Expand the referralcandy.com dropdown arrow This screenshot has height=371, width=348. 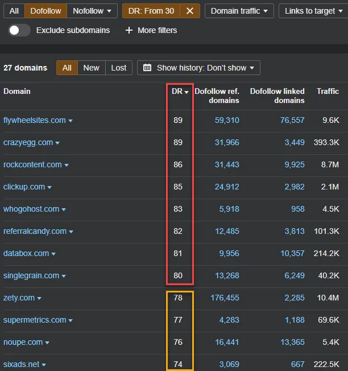(x=71, y=232)
